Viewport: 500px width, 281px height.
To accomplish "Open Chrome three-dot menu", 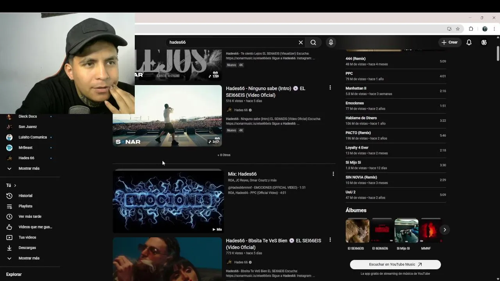I will 494,29.
